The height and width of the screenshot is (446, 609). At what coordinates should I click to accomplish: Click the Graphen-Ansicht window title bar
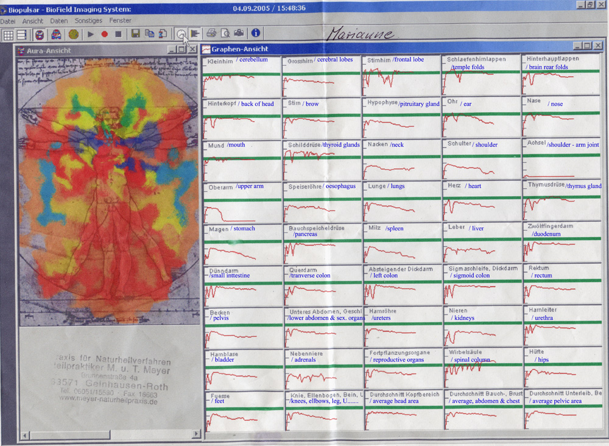click(403, 48)
